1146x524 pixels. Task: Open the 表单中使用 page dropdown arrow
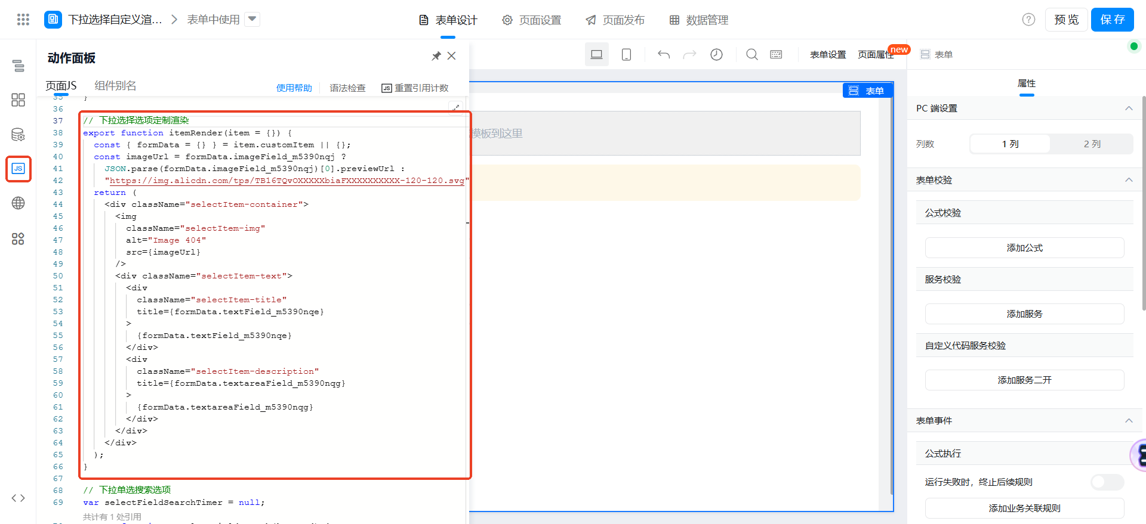click(x=253, y=19)
